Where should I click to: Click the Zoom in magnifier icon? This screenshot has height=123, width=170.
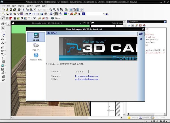pyautogui.click(x=54, y=10)
